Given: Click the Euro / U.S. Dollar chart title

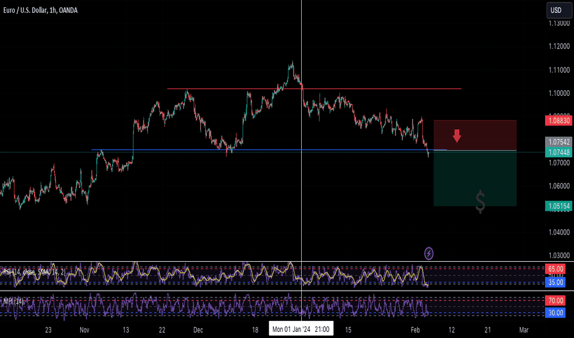Looking at the screenshot, I should tap(40, 10).
